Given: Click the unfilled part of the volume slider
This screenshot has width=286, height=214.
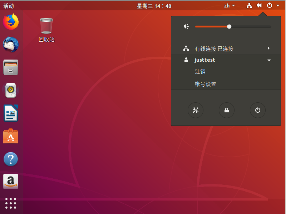Looking at the screenshot, I should point(251,26).
